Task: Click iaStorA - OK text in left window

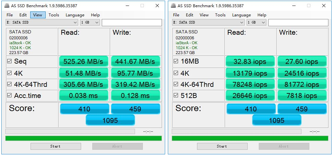Action: click(x=20, y=43)
